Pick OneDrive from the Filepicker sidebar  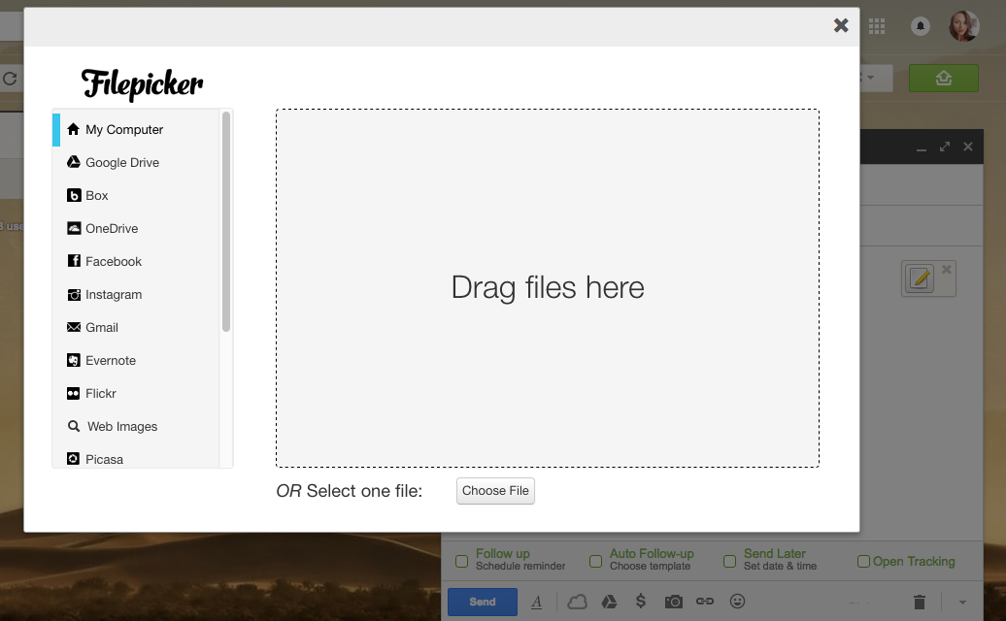click(x=136, y=229)
